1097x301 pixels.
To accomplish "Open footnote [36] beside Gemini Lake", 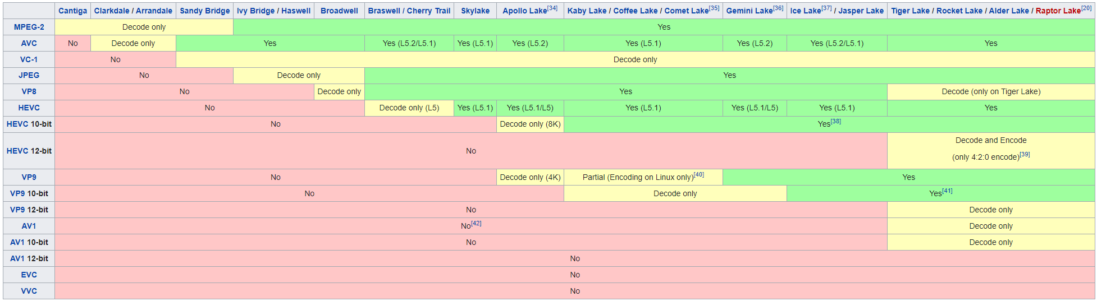I will pos(778,8).
